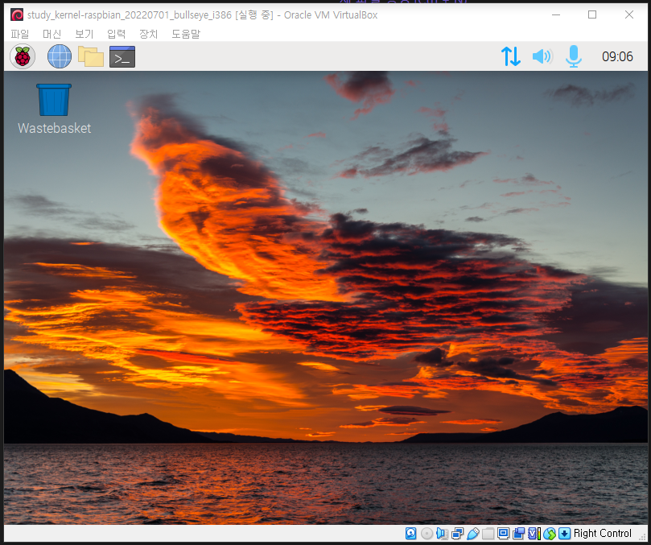The height and width of the screenshot is (545, 651).
Task: Open the File Manager from the taskbar
Action: (91, 56)
